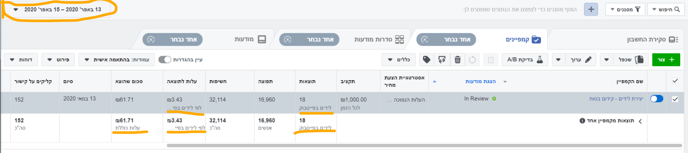The height and width of the screenshot is (153, 688).
Task: Open the A/B test בדיקת A/B
Action: [x=525, y=60]
